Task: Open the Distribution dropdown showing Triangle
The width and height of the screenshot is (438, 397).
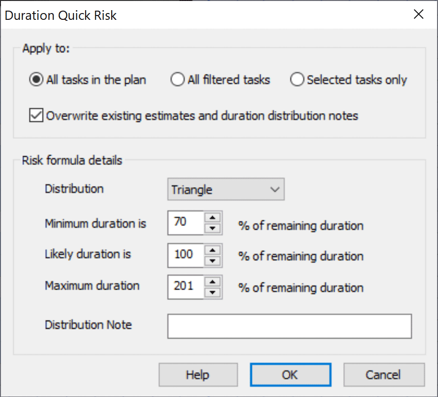Action: click(226, 190)
